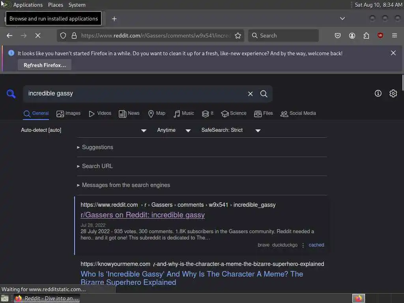Open SafeSearch: Strict dropdown
Image resolution: width=404 pixels, height=303 pixels.
pyautogui.click(x=231, y=130)
